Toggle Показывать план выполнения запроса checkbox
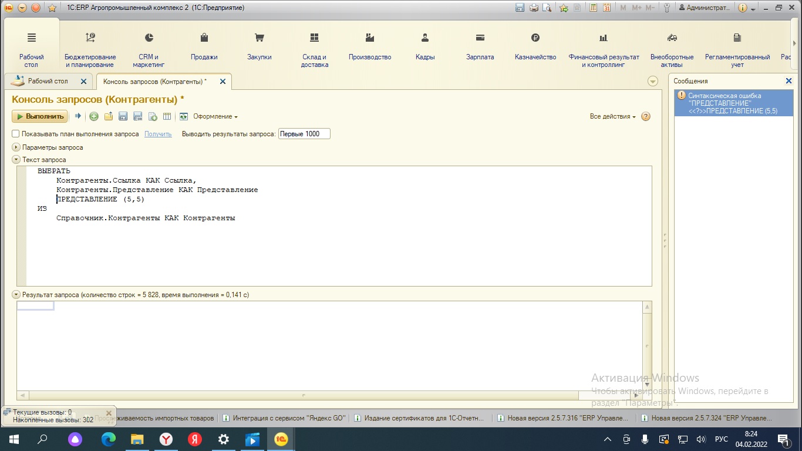802x451 pixels. [x=16, y=134]
